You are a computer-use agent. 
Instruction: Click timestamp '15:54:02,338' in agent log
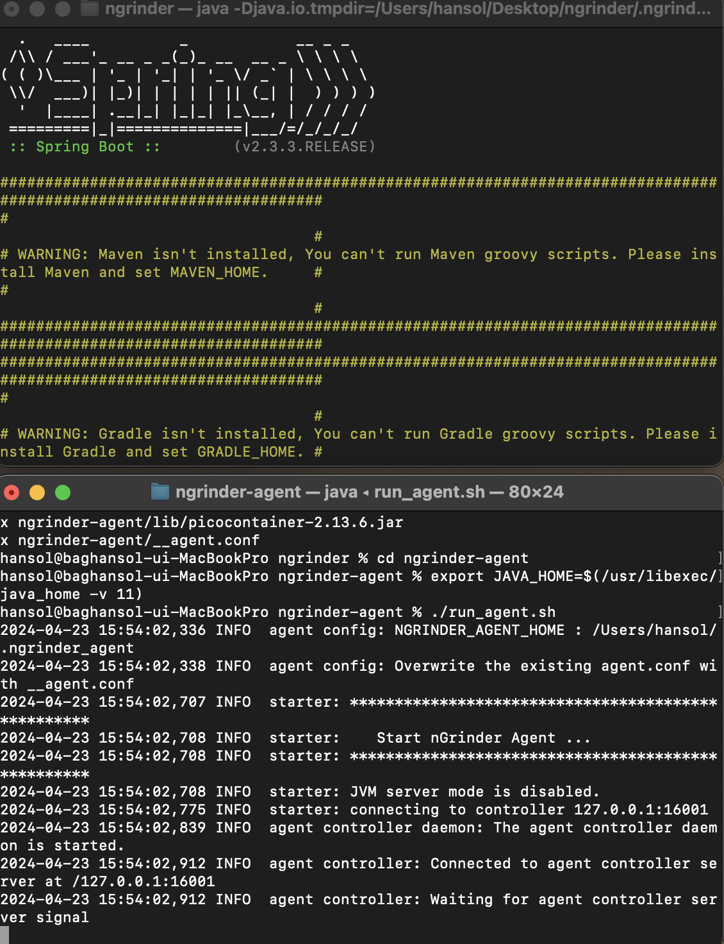[152, 666]
